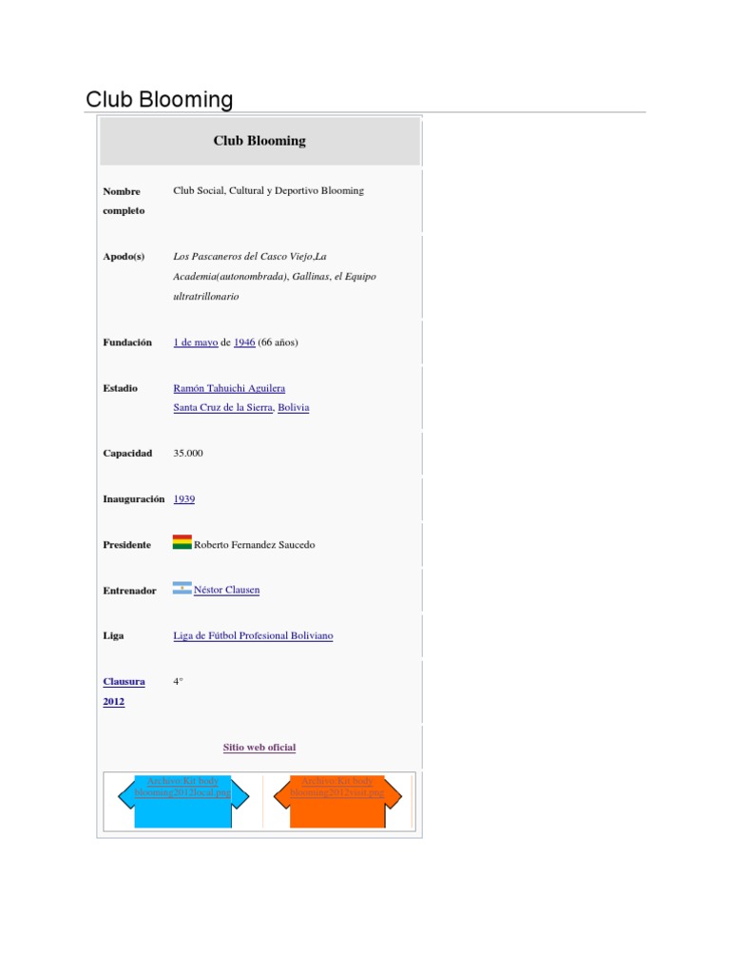Open the Santa Cruz de la Sierra link
This screenshot has width=730, height=974.
pyautogui.click(x=222, y=407)
